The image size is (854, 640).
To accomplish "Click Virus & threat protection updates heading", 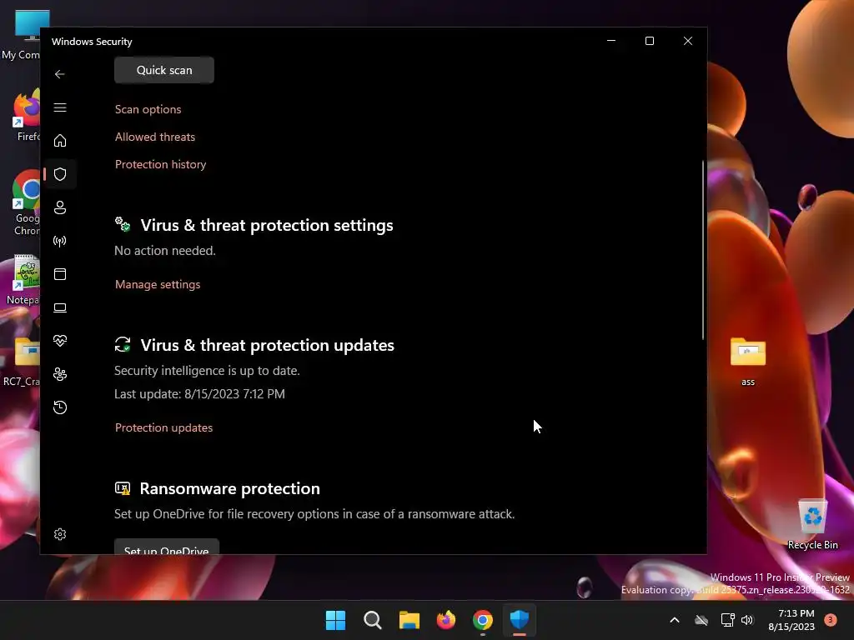I will (268, 345).
